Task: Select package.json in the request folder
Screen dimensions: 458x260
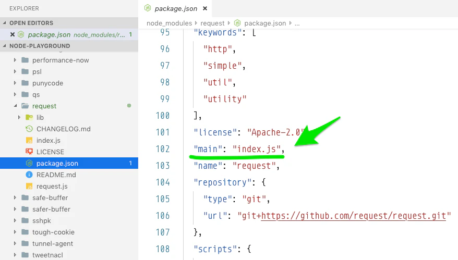Action: [69, 163]
